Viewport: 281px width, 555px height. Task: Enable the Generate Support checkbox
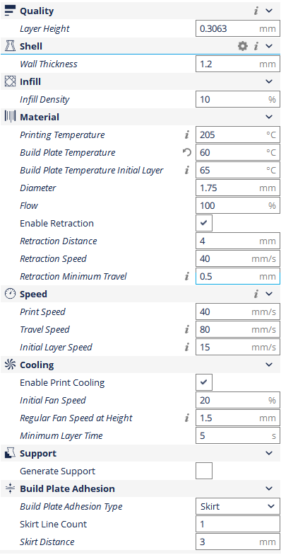(x=204, y=471)
